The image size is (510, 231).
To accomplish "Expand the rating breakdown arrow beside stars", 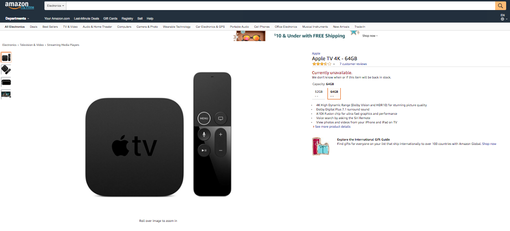I will click(x=334, y=65).
